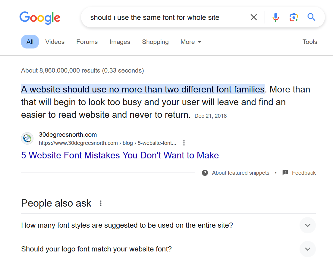The width and height of the screenshot is (333, 265).
Task: Expand the More search filters dropdown
Action: tap(191, 42)
